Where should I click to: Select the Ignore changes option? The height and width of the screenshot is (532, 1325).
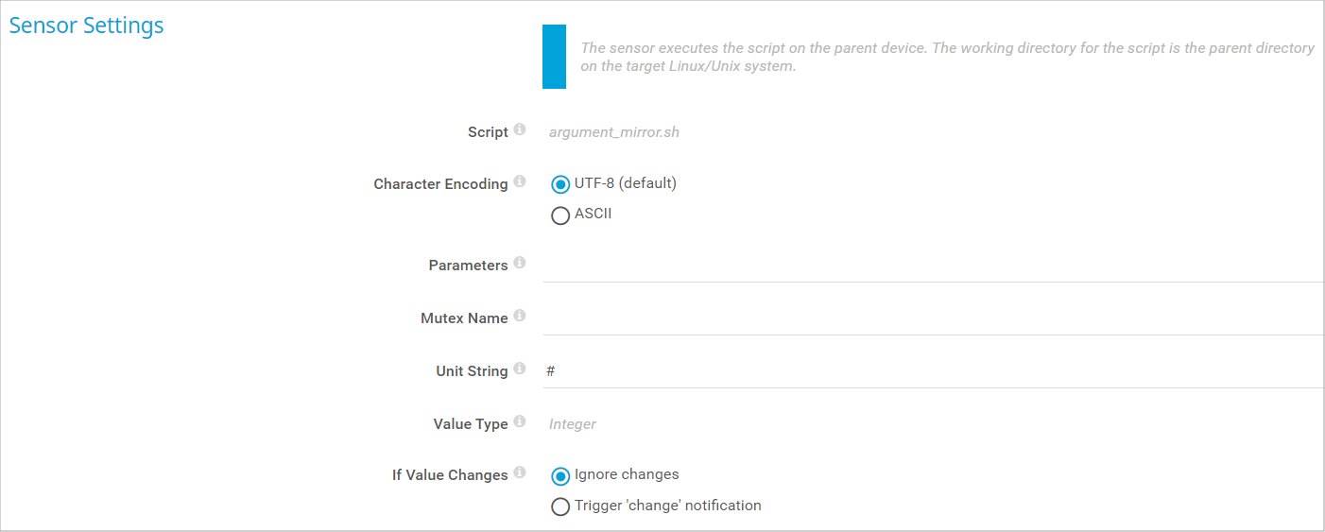click(x=560, y=475)
